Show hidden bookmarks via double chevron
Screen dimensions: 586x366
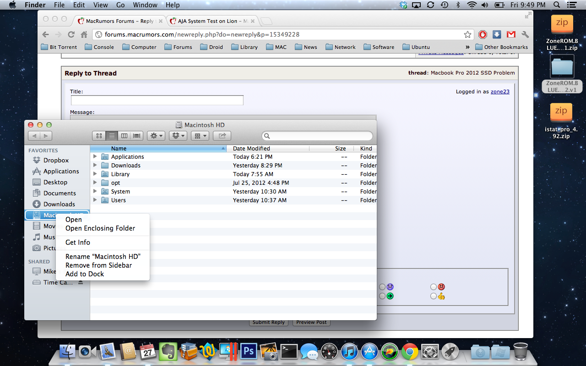(467, 47)
